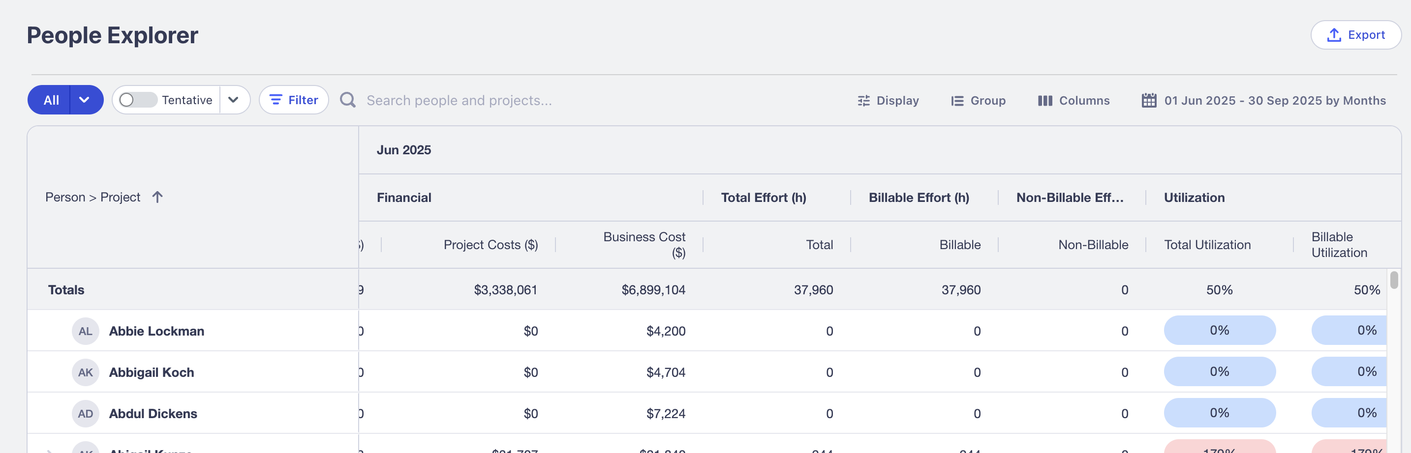The width and height of the screenshot is (1411, 453).
Task: Click the Person > Project column header
Action: [92, 197]
